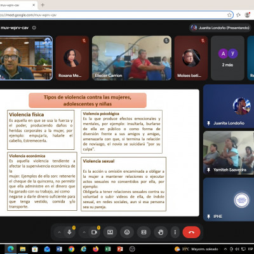Screen dimensions: 254x254
Task: Toggle the microphone mute button
Action: [69, 232]
